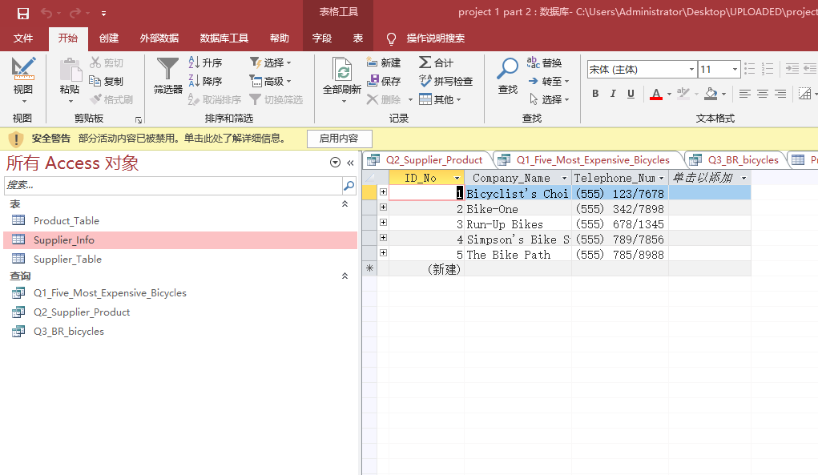
Task: Open the Product_Table table
Action: [180, 220]
